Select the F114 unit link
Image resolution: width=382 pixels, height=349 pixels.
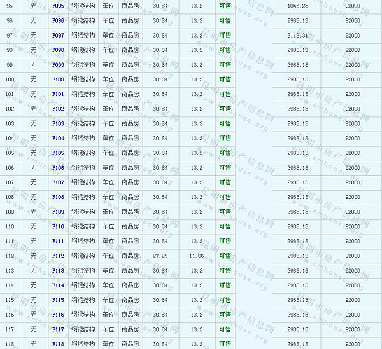[58, 285]
